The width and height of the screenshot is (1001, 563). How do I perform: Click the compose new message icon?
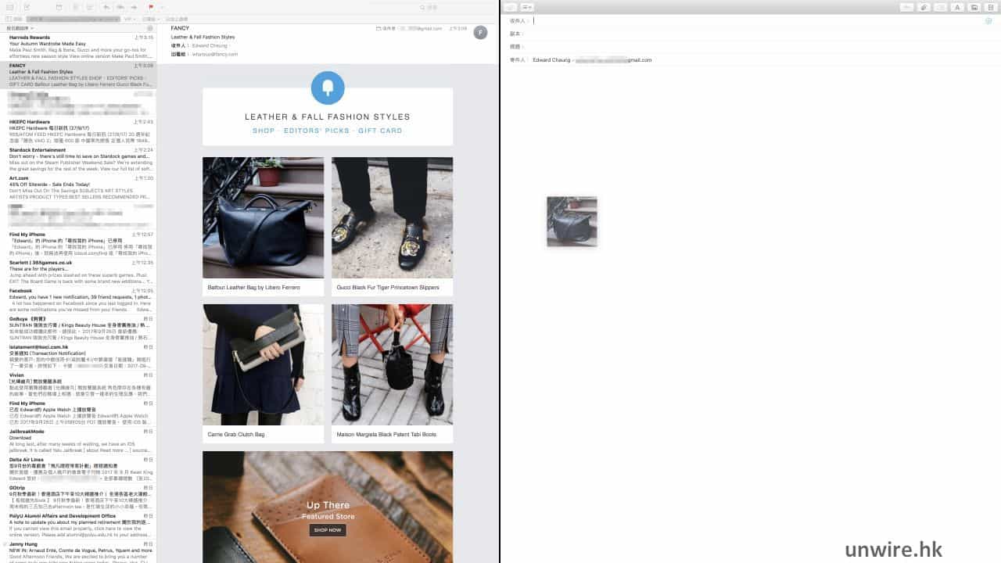click(25, 7)
